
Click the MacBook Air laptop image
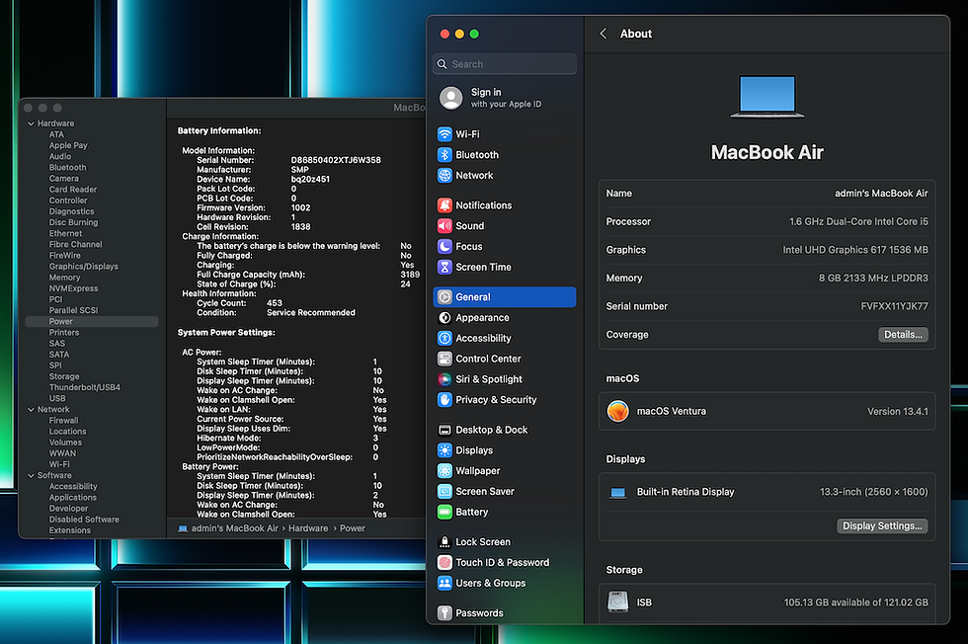(766, 97)
